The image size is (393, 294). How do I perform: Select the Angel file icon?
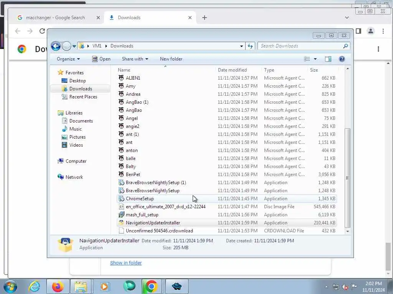(121, 118)
